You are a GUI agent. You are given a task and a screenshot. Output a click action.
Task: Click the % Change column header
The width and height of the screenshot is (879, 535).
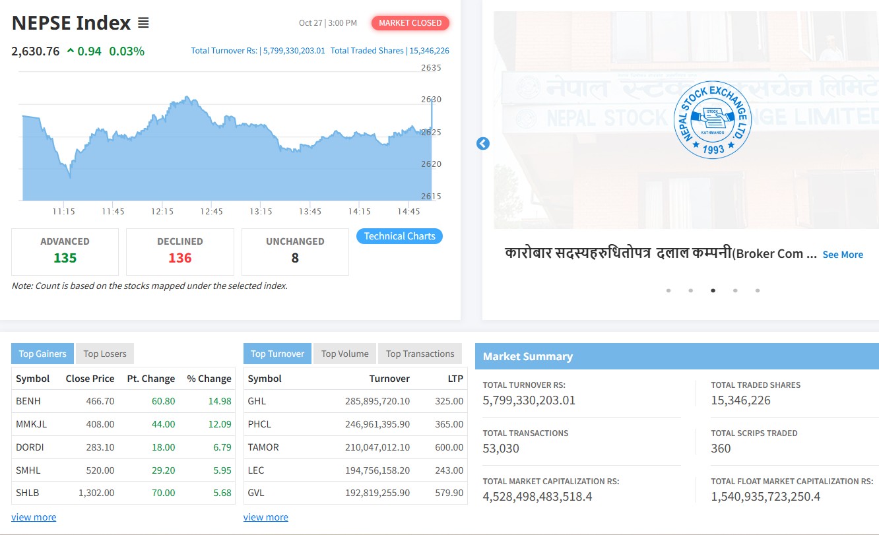(209, 379)
